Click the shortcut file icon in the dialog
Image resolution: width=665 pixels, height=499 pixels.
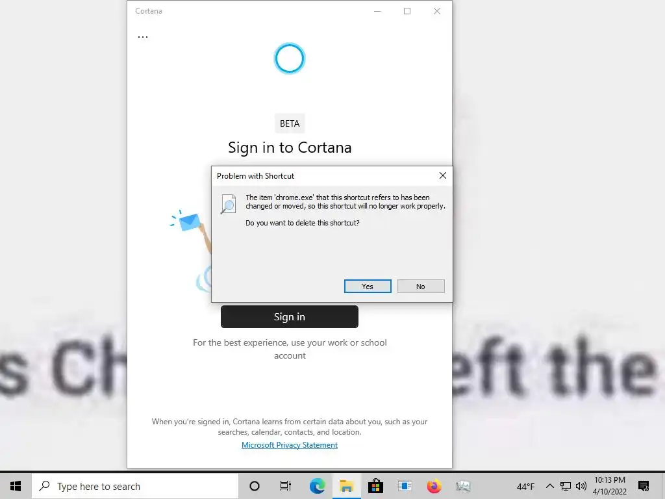pos(228,203)
